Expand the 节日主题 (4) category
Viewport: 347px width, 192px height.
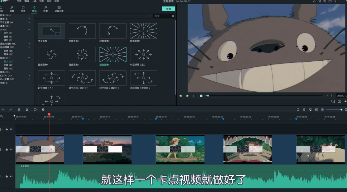(29, 22)
